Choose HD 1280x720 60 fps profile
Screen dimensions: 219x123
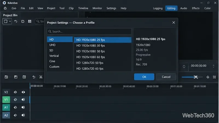pyautogui.click(x=103, y=68)
